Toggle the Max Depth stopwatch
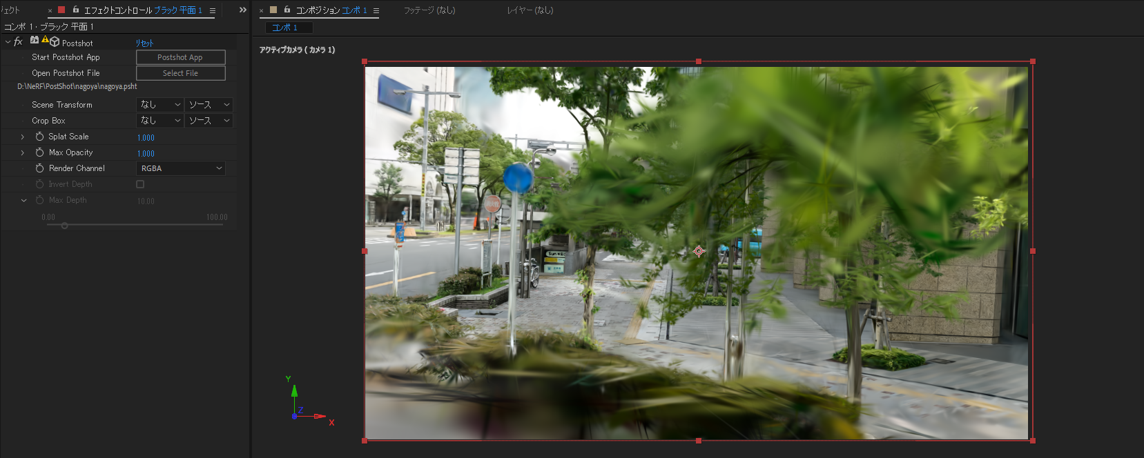Viewport: 1144px width, 458px height. pyautogui.click(x=39, y=200)
